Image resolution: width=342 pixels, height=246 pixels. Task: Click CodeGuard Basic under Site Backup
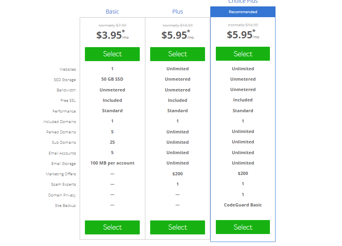pyautogui.click(x=243, y=204)
